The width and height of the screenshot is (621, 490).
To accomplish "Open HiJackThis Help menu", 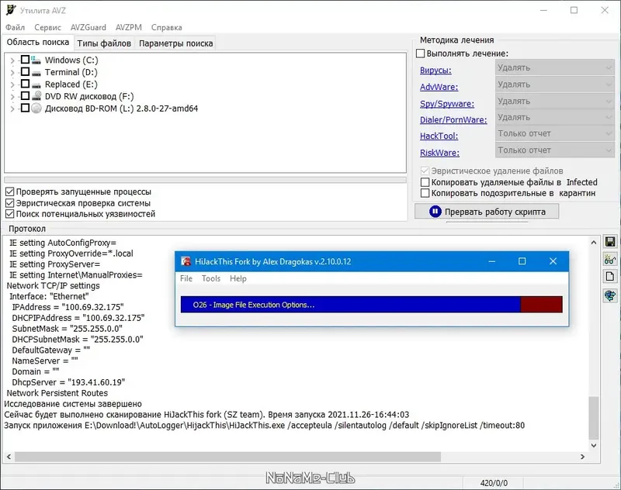I will (x=238, y=278).
